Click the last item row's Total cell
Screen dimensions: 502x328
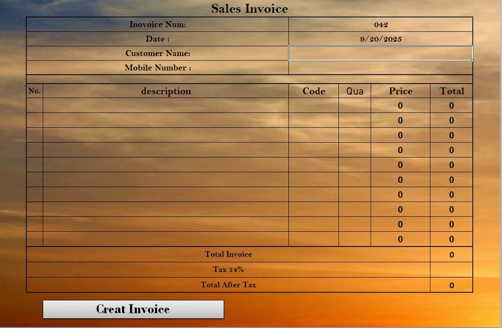click(x=452, y=239)
